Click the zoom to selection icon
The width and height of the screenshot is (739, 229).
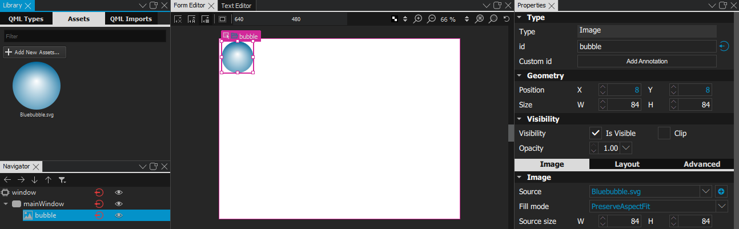(493, 19)
